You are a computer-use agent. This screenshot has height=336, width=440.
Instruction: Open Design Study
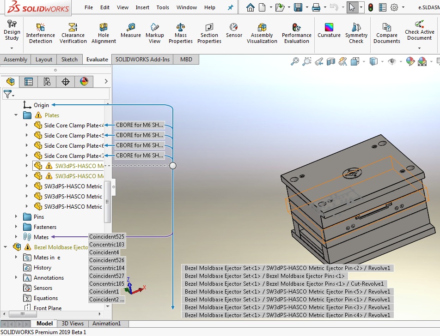click(x=12, y=30)
